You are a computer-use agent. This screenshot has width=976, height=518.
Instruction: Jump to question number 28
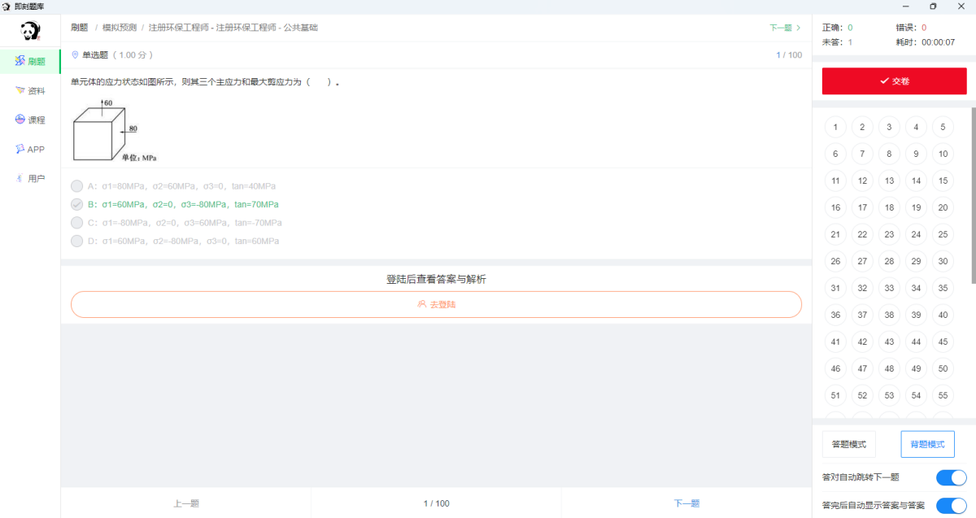click(889, 261)
